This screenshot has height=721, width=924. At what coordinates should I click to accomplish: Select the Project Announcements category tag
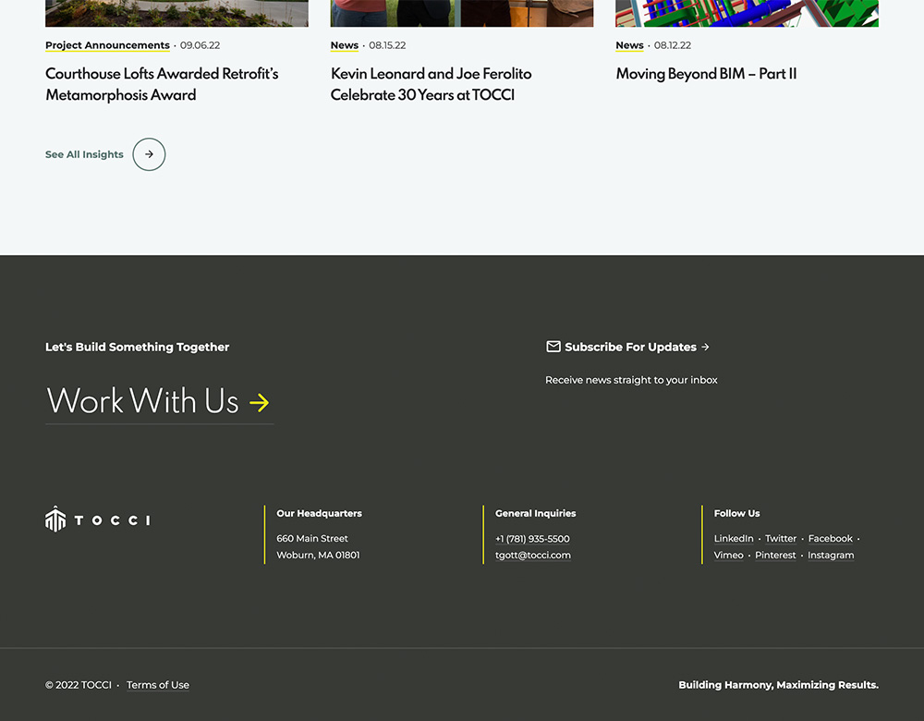click(x=107, y=45)
